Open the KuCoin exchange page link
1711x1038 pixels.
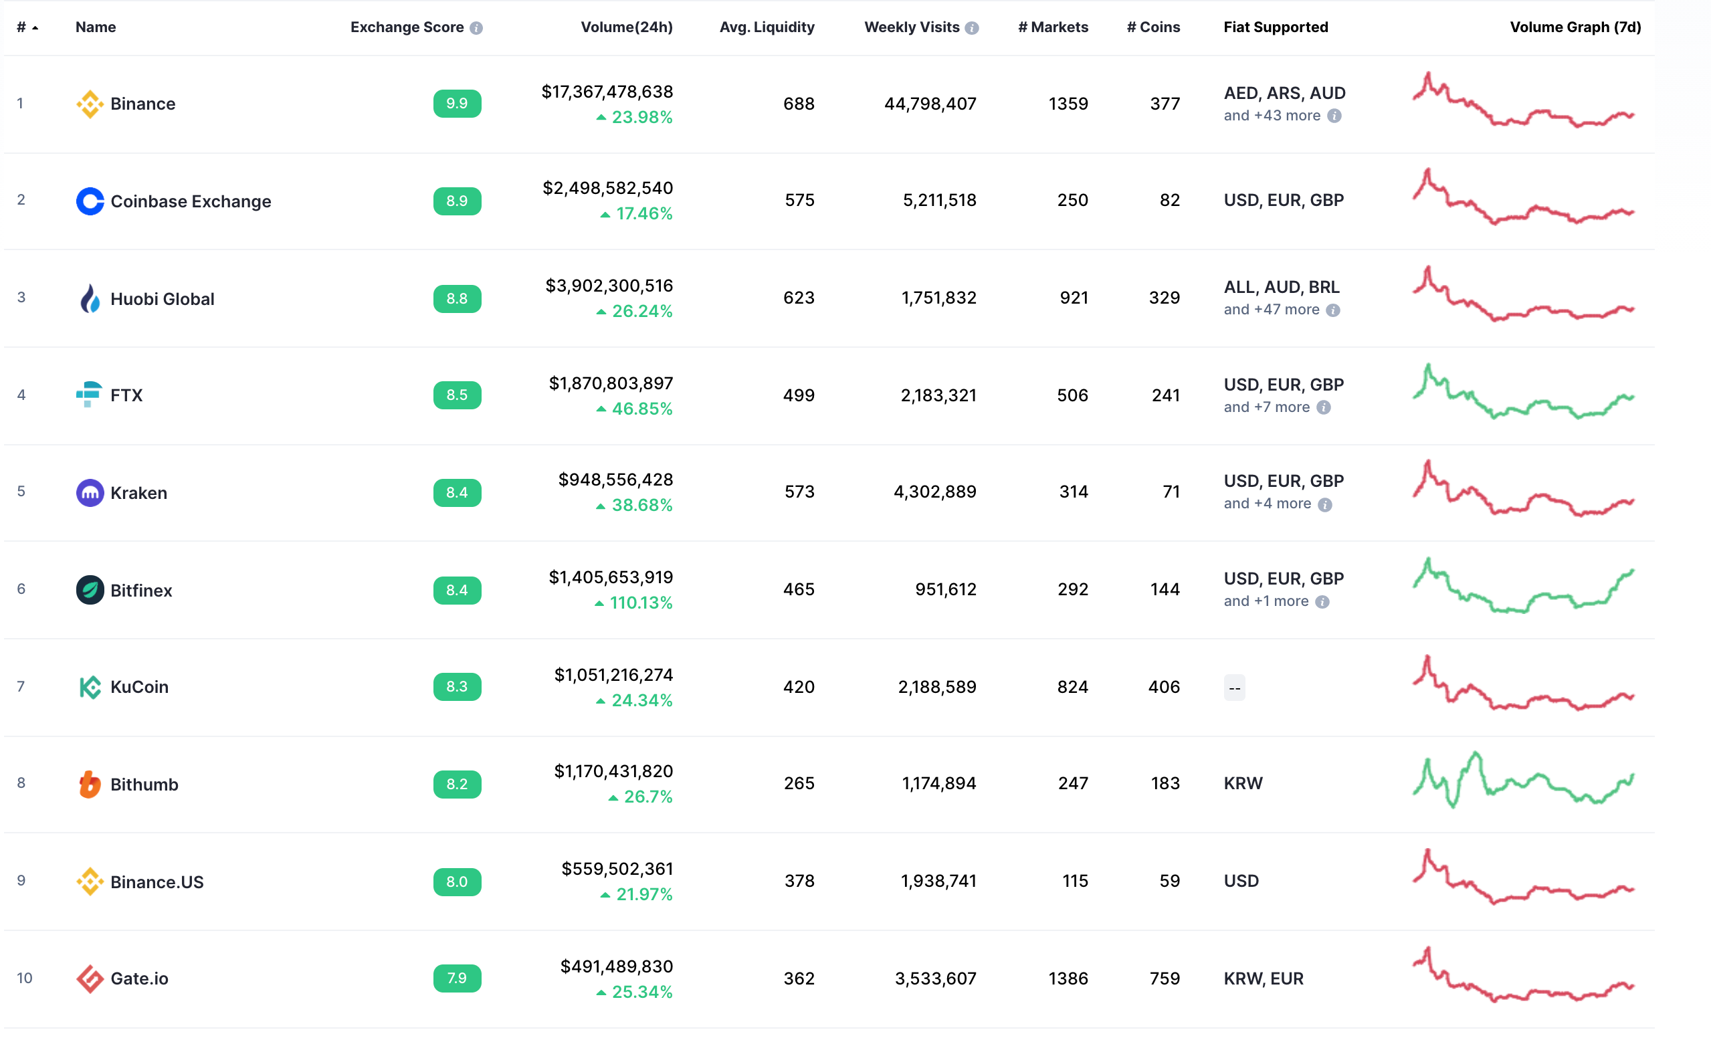[140, 688]
